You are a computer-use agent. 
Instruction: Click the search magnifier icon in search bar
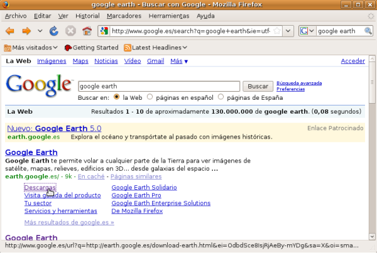368,31
